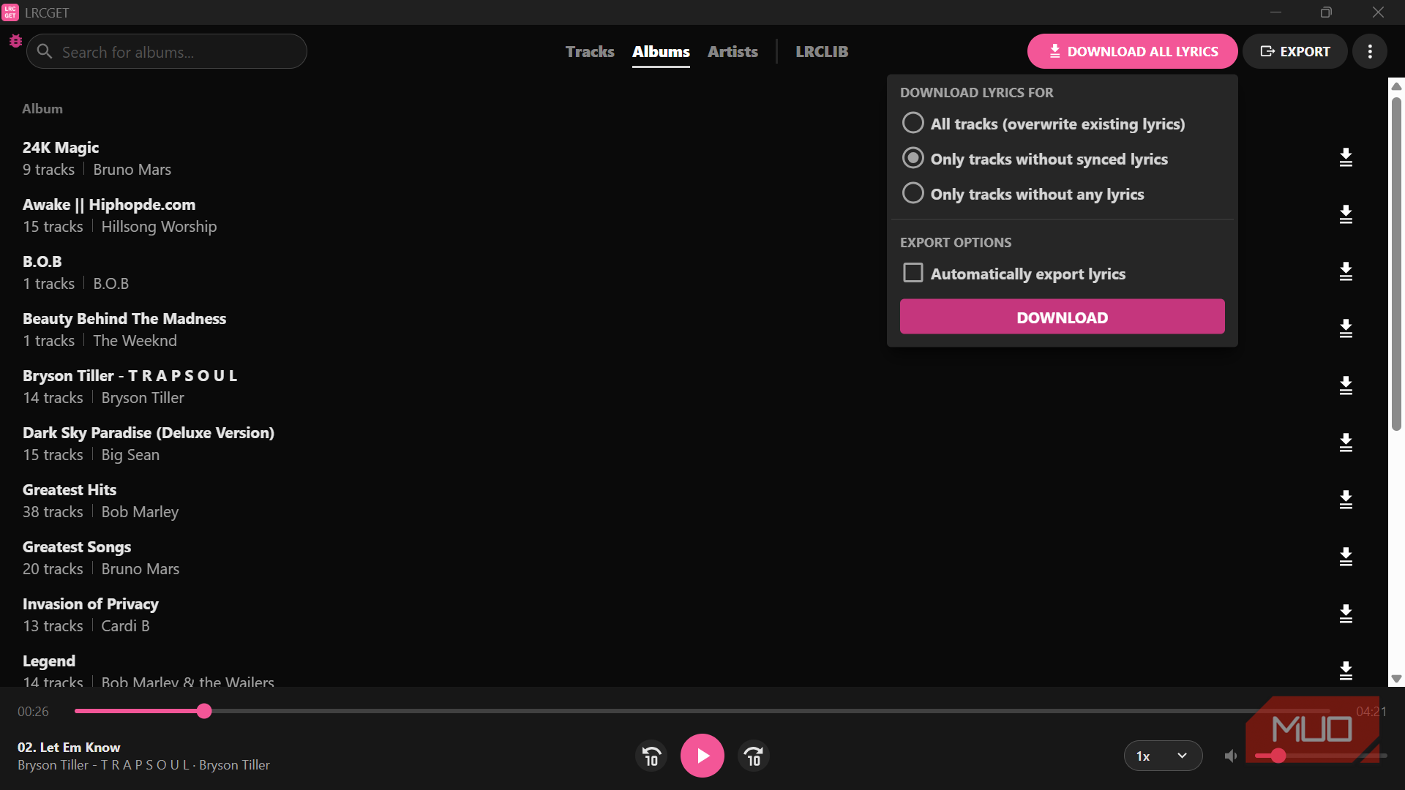Open the LRCLIB tab
This screenshot has height=790, width=1405.
822,51
